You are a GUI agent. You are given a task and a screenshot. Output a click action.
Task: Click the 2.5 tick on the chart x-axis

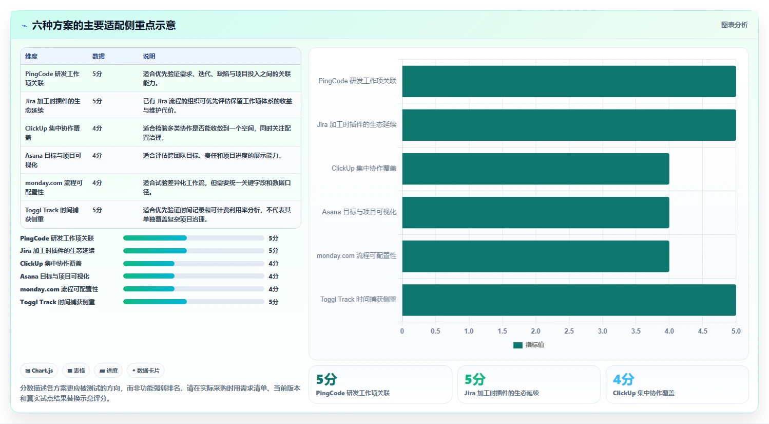click(569, 331)
